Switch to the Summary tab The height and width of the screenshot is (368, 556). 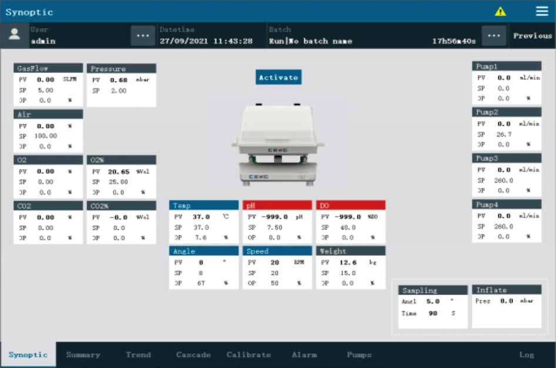[83, 354]
